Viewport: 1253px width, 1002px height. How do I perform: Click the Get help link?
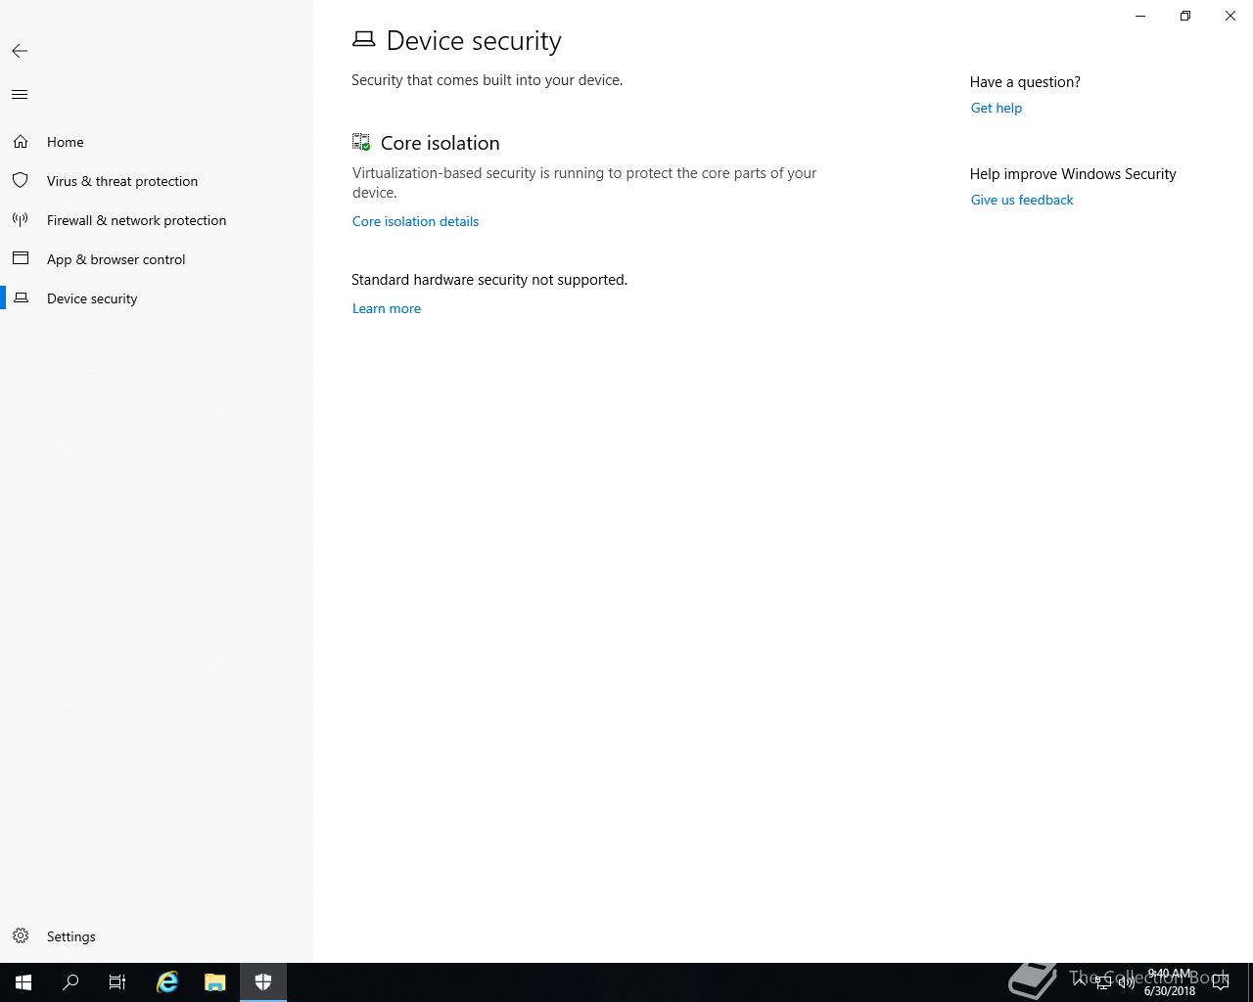[996, 108]
